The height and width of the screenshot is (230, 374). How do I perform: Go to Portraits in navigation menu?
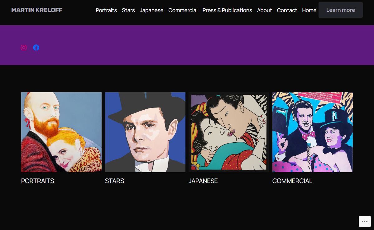coord(106,10)
